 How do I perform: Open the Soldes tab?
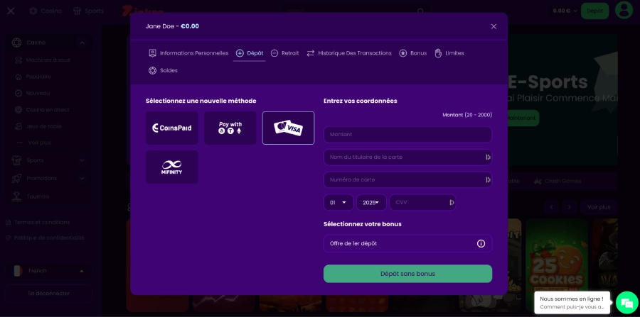pyautogui.click(x=163, y=70)
